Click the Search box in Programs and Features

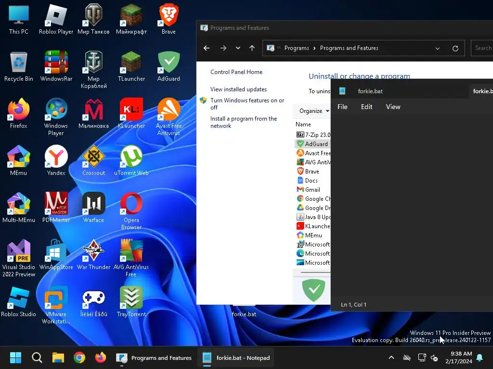pos(482,48)
